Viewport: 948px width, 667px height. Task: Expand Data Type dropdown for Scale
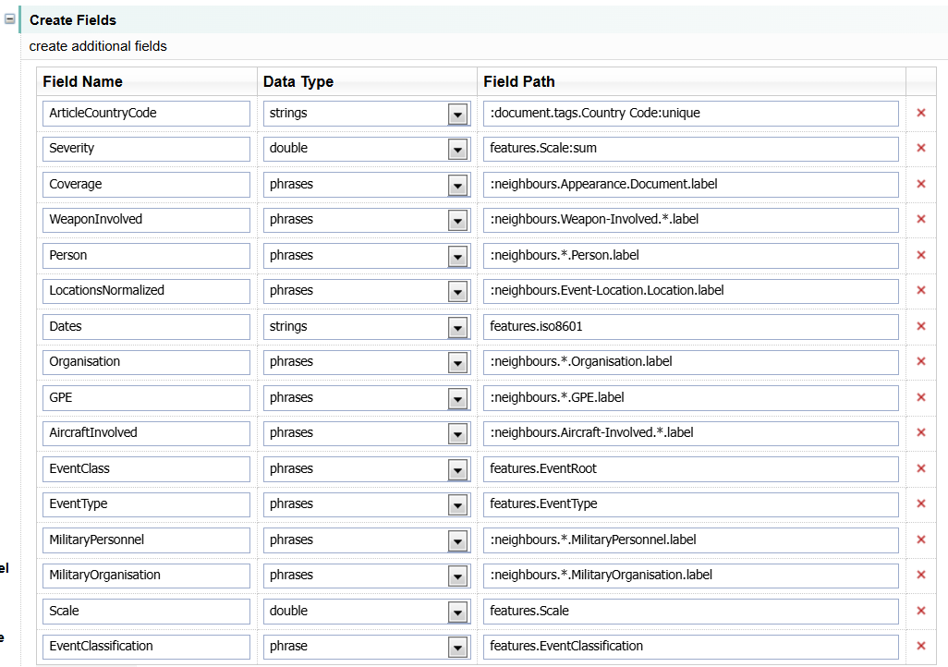tap(457, 612)
